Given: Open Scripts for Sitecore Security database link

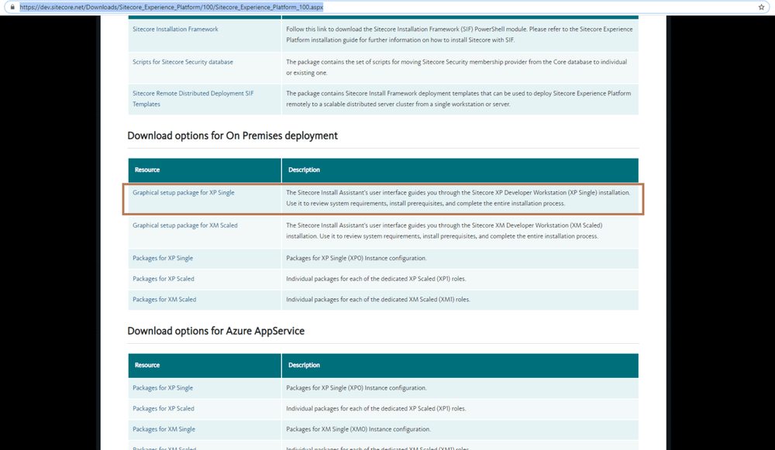Looking at the screenshot, I should [x=182, y=62].
